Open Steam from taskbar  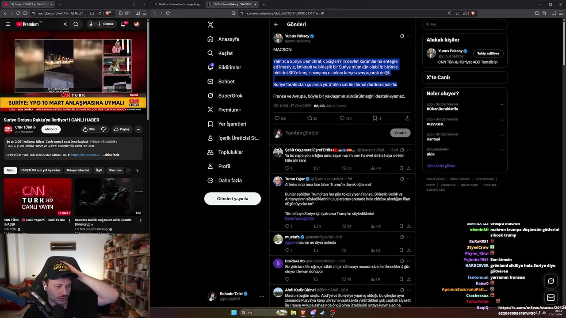pos(323,313)
